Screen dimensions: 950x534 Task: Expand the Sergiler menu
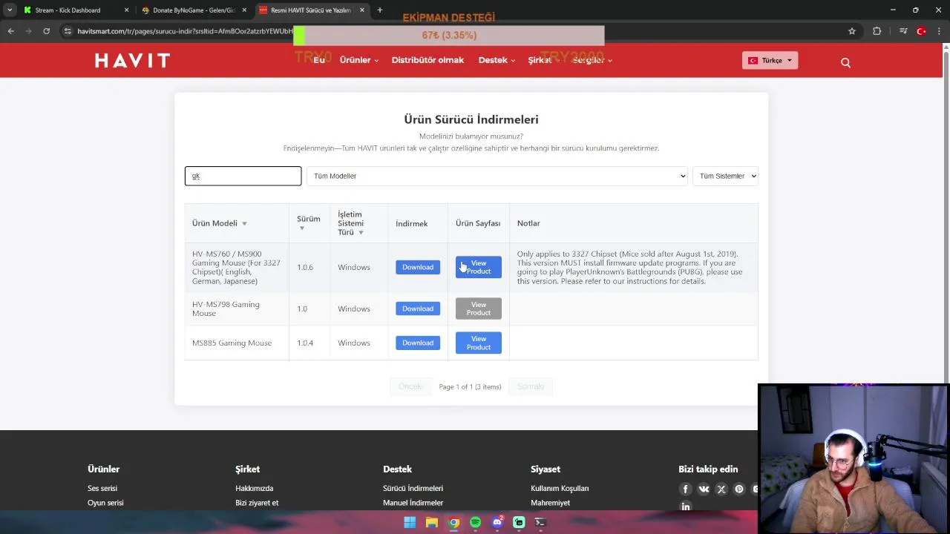coord(592,60)
